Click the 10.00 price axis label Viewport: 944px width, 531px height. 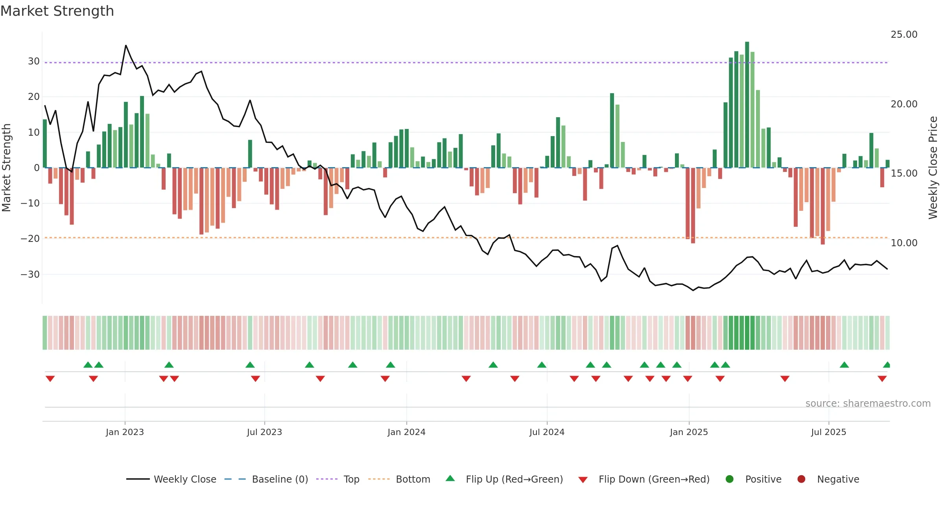point(904,243)
